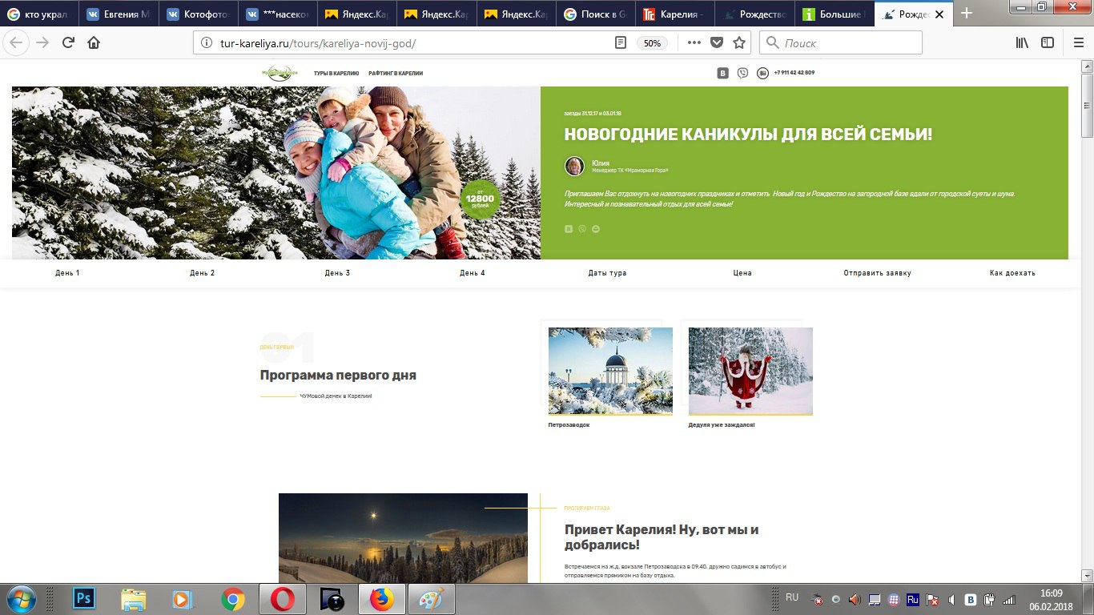The image size is (1094, 615).
Task: Bookmark this page with the star icon
Action: click(x=739, y=43)
